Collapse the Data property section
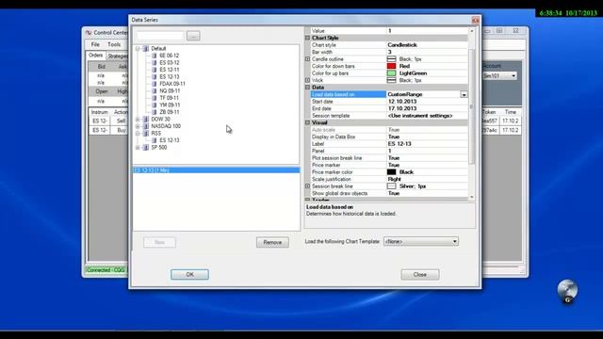Viewport: 603px width, 339px height. pos(308,88)
